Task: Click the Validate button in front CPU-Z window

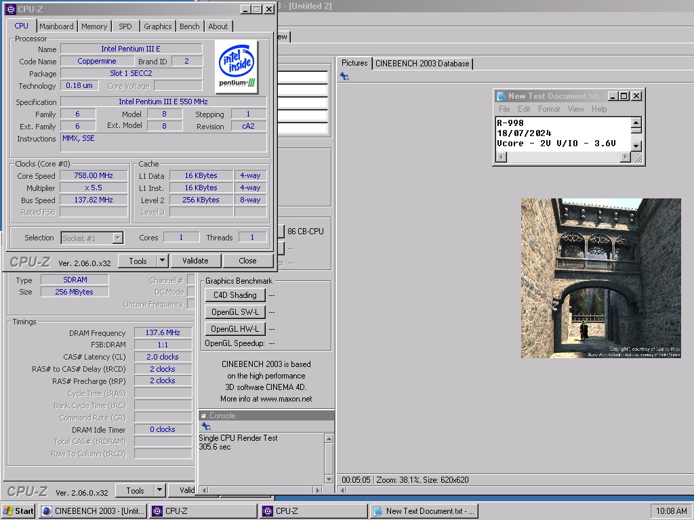Action: point(195,261)
